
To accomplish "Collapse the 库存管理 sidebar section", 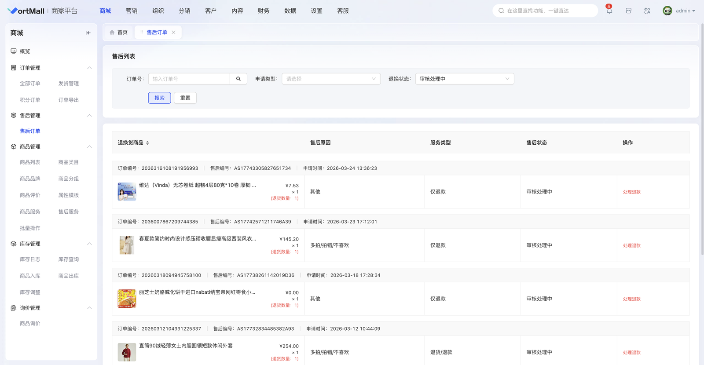I will click(89, 244).
